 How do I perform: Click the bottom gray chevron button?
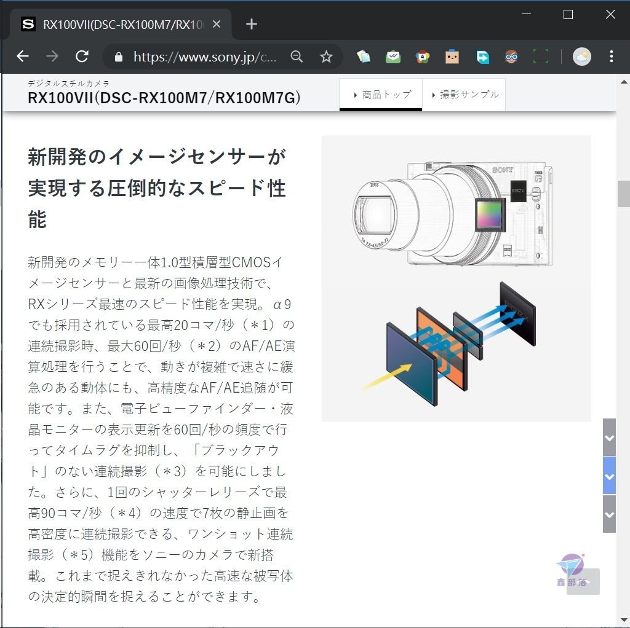610,514
